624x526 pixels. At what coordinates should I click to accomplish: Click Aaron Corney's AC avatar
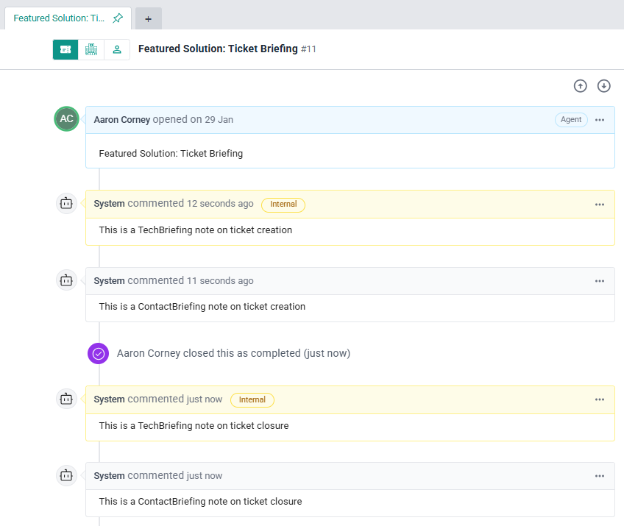pos(67,119)
